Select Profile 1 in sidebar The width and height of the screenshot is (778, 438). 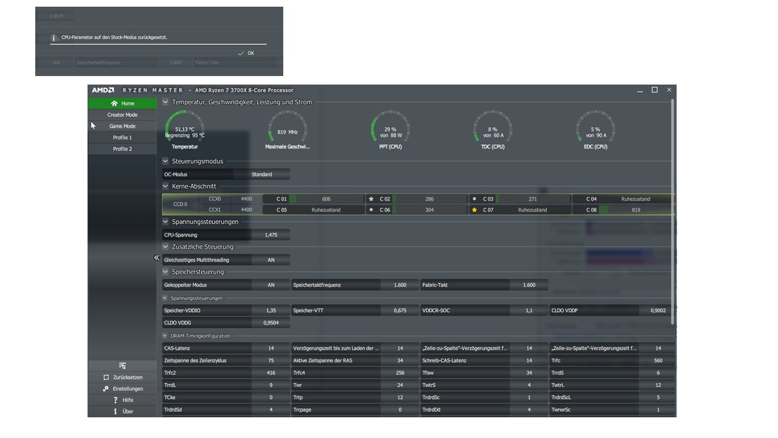point(122,137)
